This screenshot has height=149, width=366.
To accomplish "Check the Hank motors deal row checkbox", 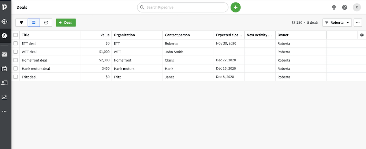I will (15, 68).
